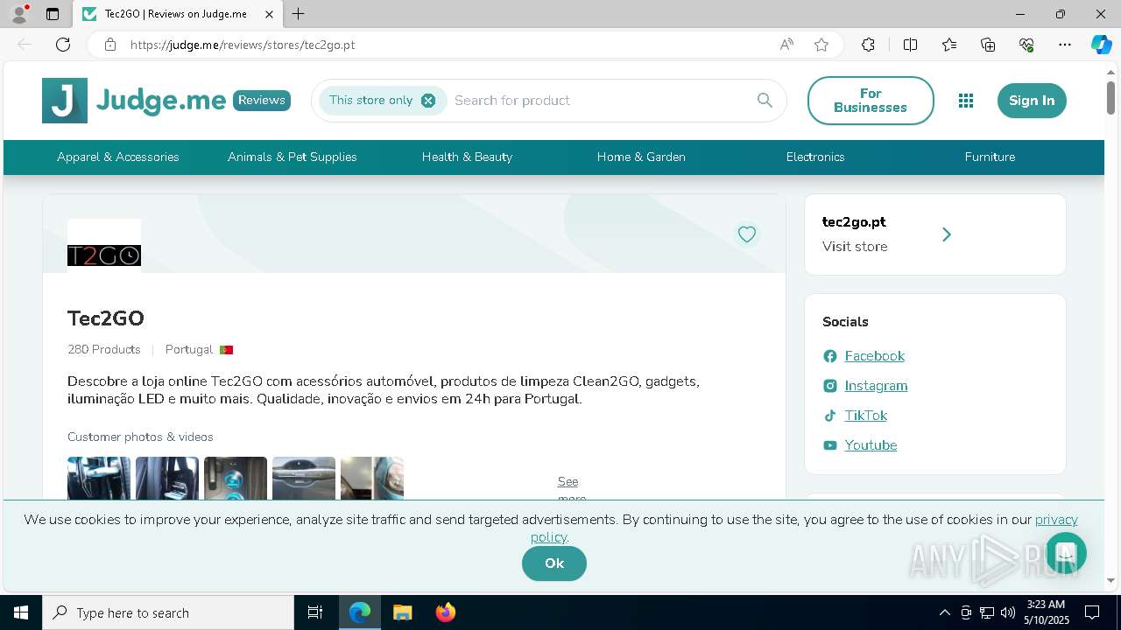1121x630 pixels.
Task: Click the For Businesses button
Action: click(x=871, y=101)
